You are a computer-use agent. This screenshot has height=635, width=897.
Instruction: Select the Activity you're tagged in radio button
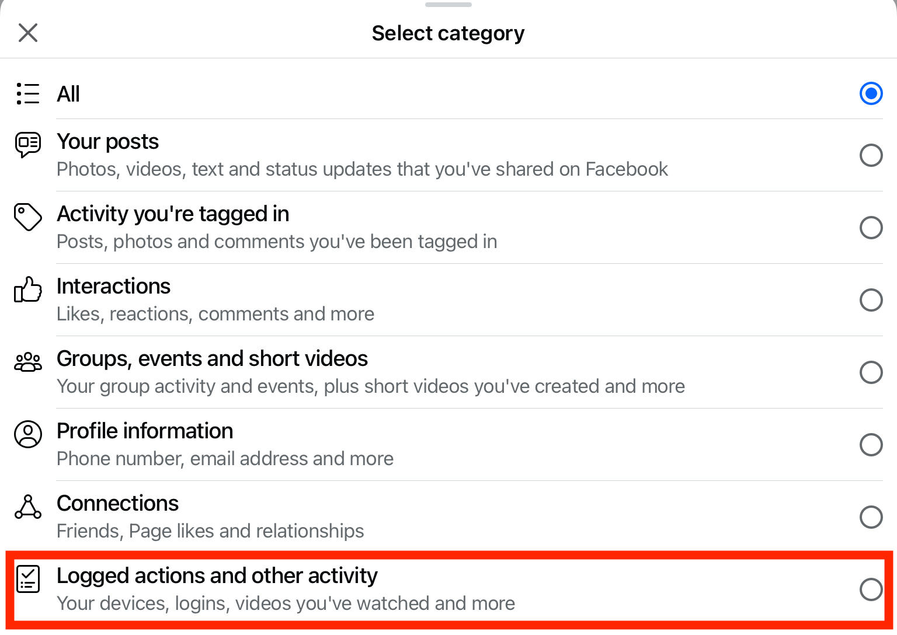click(x=871, y=228)
